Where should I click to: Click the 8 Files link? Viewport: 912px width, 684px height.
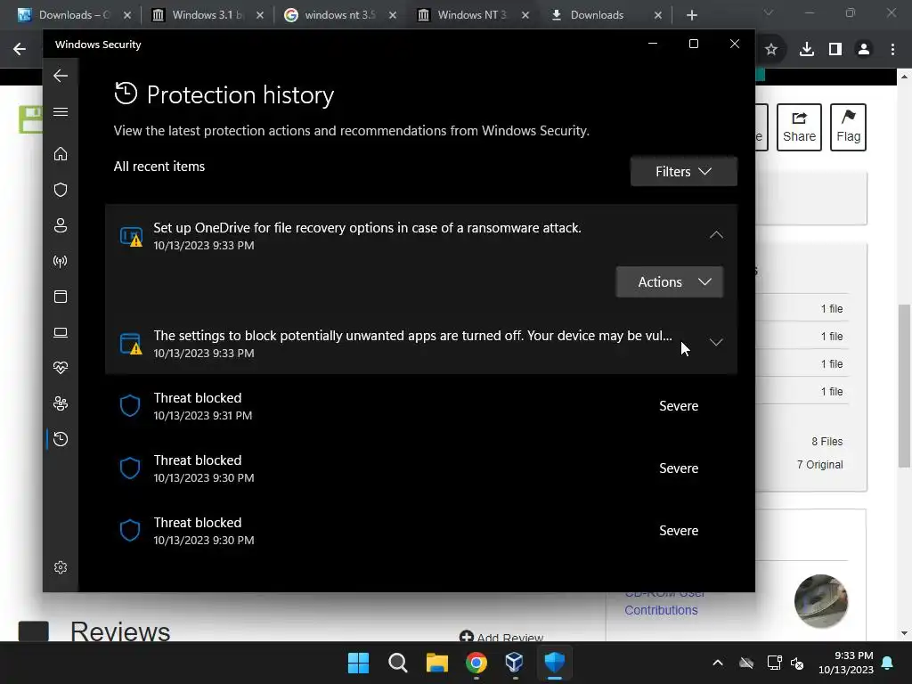tap(827, 442)
